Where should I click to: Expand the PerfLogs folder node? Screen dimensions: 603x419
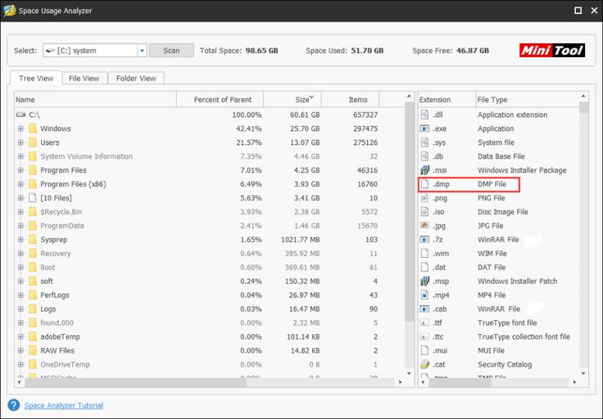coord(20,295)
